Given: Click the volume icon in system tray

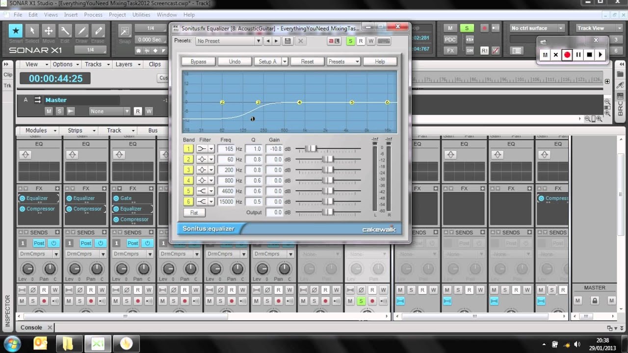Looking at the screenshot, I should coord(577,344).
